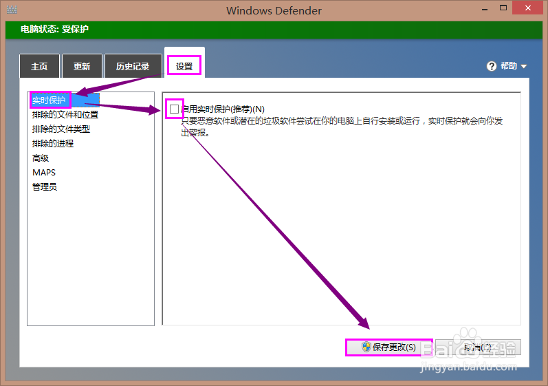This screenshot has height=386, width=548.
Task: Close the Windows Defender window
Action: coord(528,8)
